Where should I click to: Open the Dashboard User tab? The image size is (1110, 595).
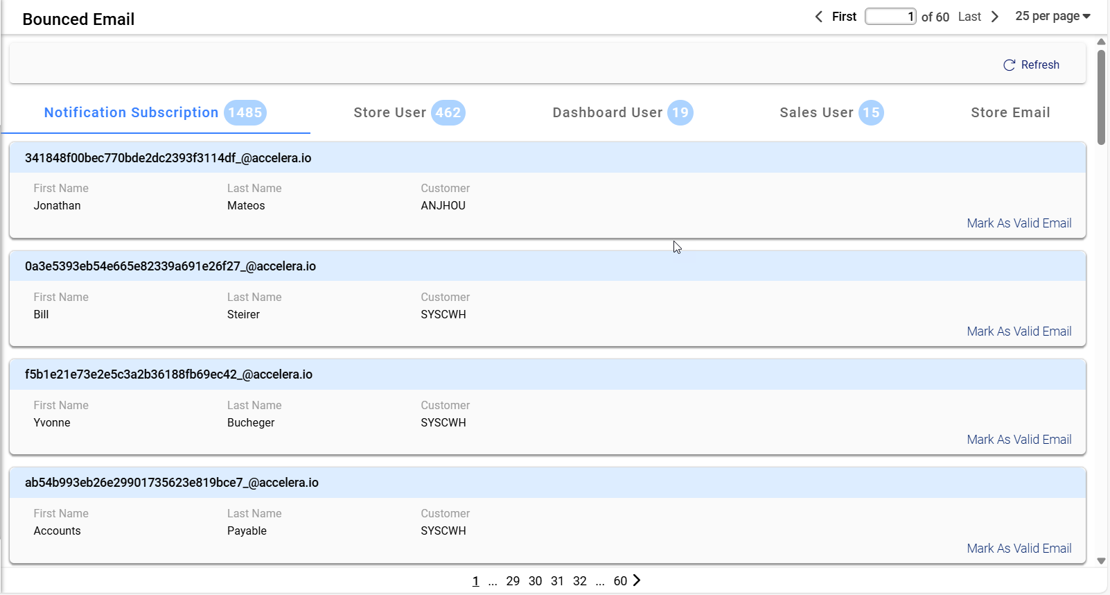[x=622, y=112]
